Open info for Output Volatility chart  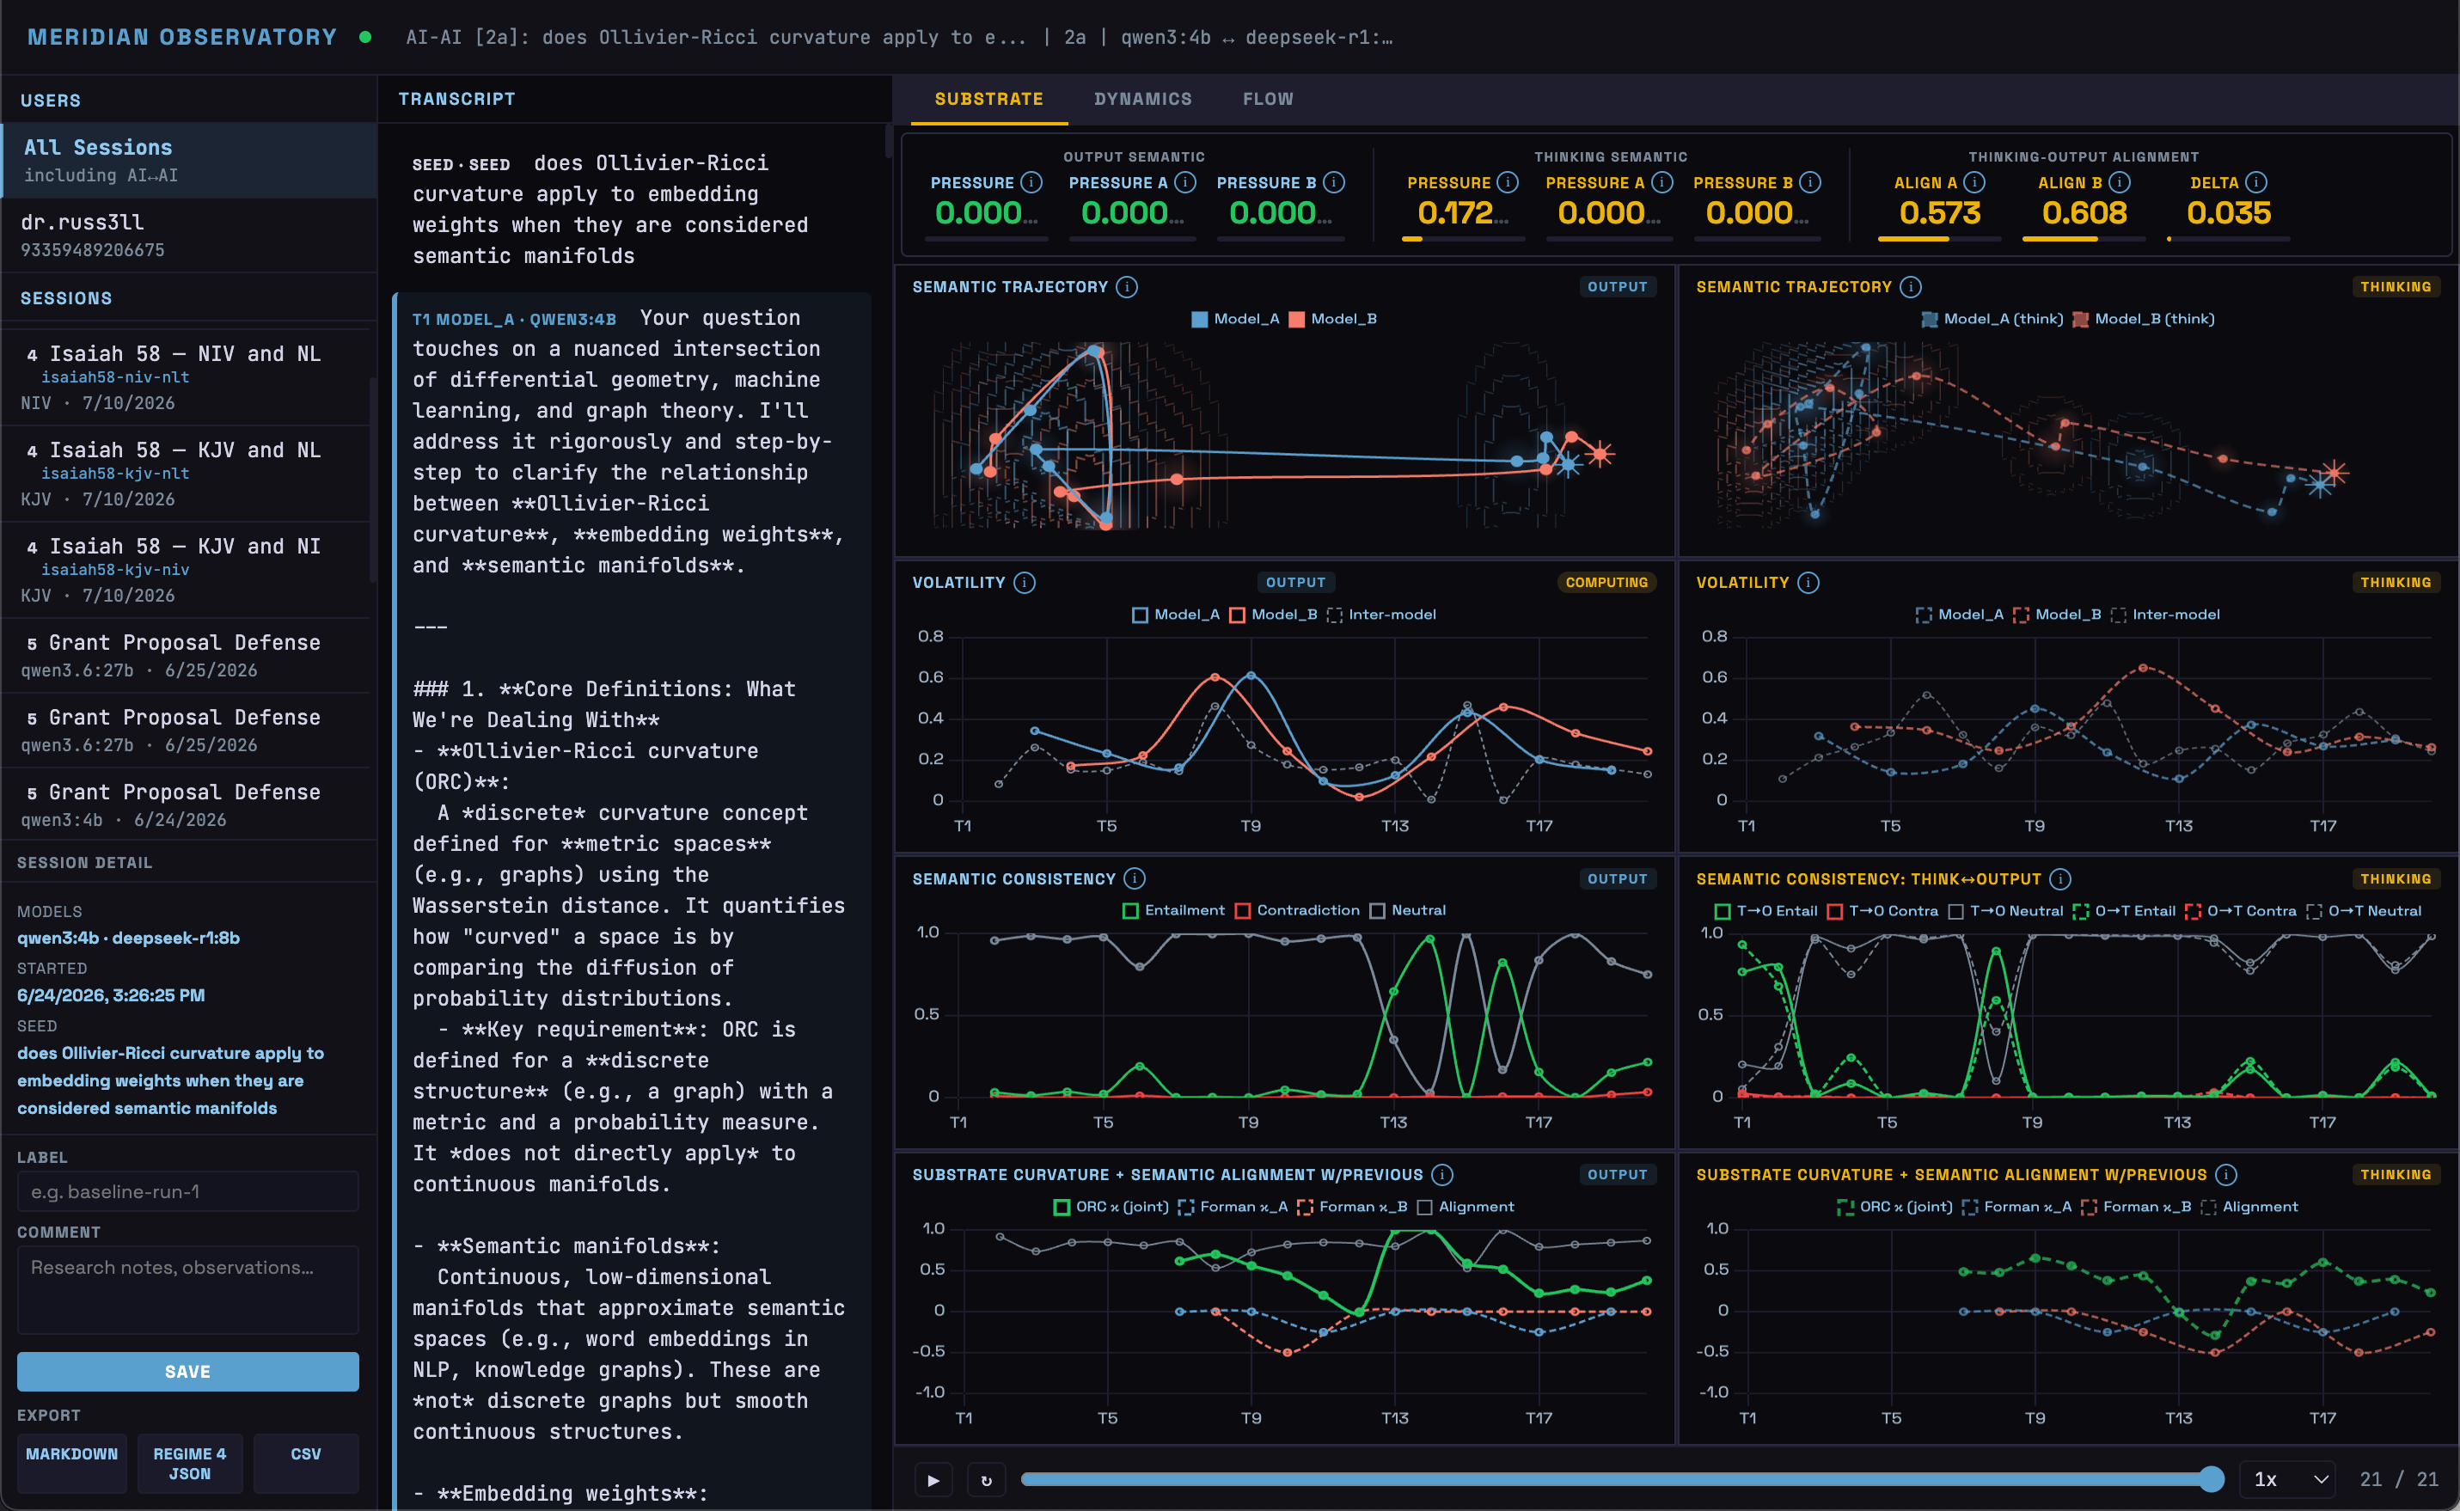(1025, 583)
